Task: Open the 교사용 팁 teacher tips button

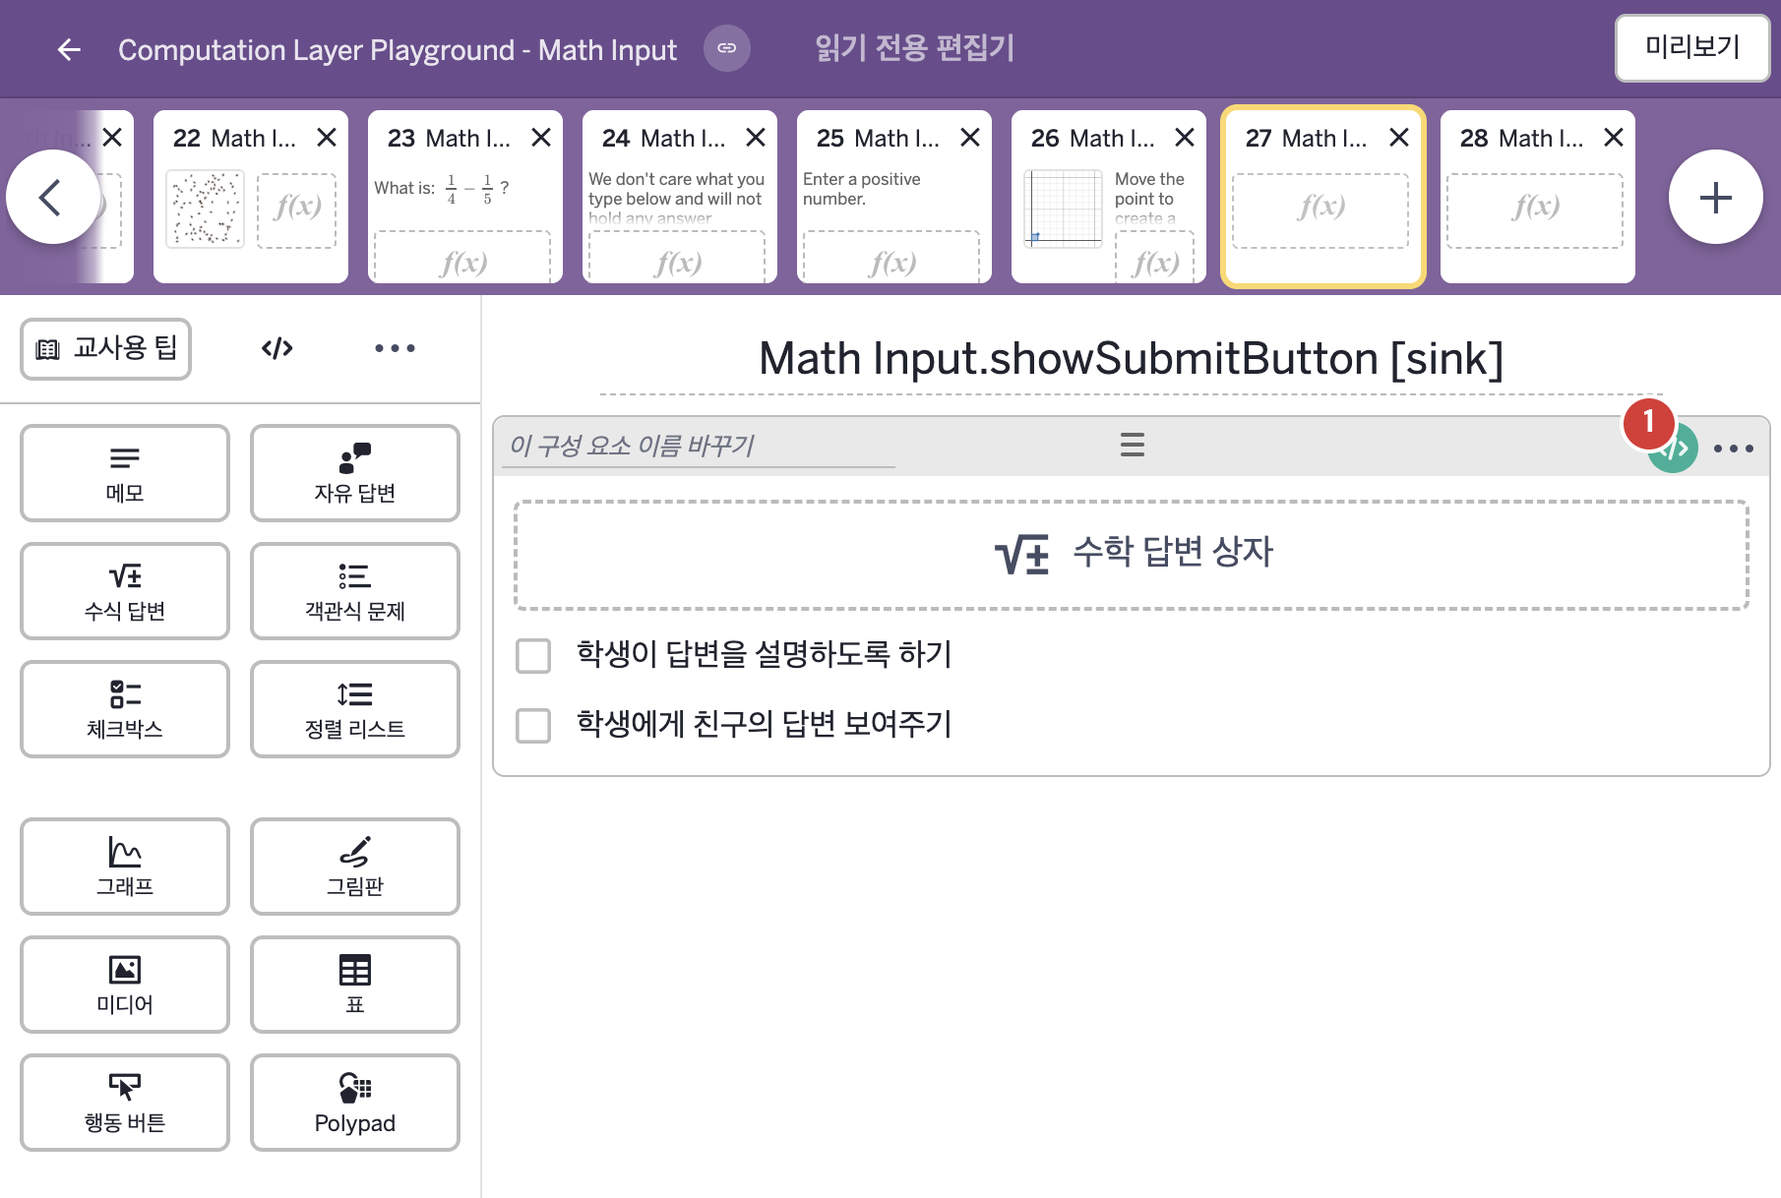Action: 106,348
